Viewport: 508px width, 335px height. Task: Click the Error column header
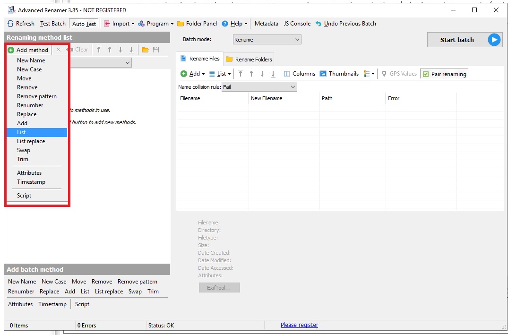click(421, 98)
